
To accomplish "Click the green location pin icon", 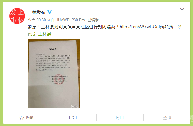I will tap(179, 27).
